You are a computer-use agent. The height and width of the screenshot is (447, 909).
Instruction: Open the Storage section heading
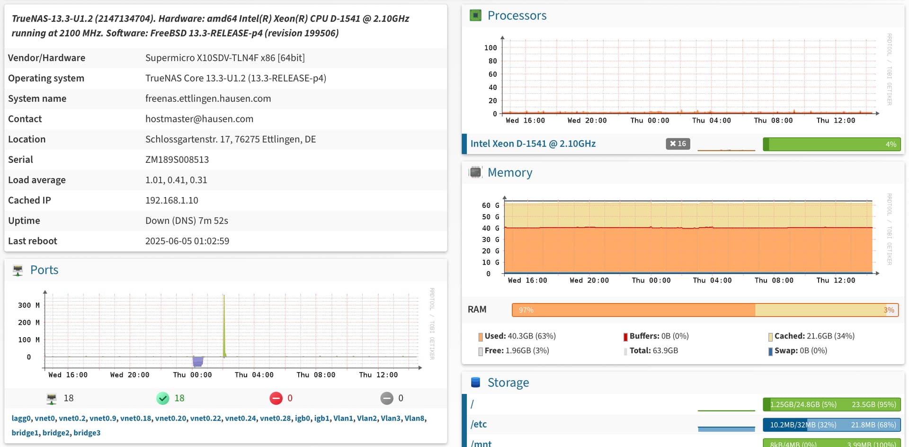coord(508,382)
